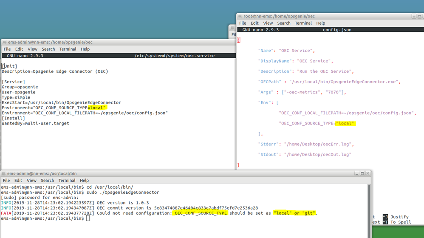Minimize the /usr/local/bin terminal window
Screen dimensions: 424x238
tap(357, 174)
